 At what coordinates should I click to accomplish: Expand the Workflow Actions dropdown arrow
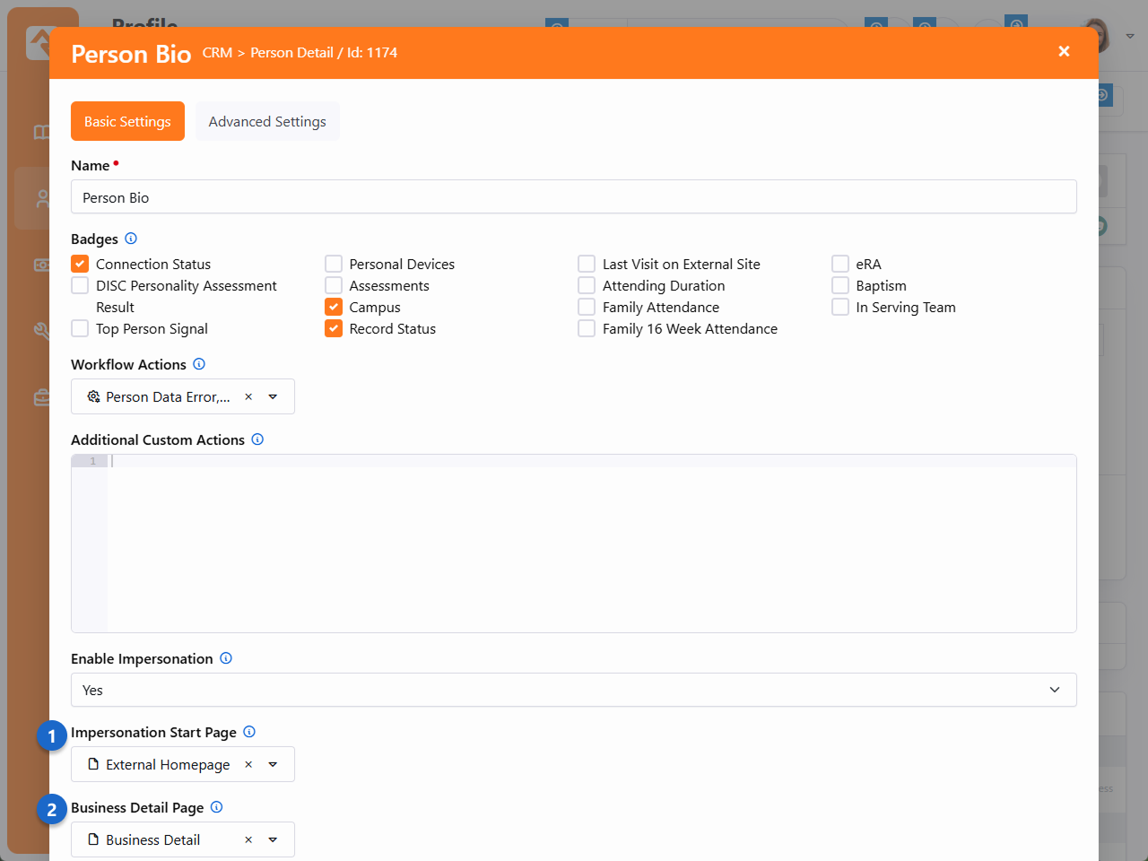pyautogui.click(x=273, y=396)
